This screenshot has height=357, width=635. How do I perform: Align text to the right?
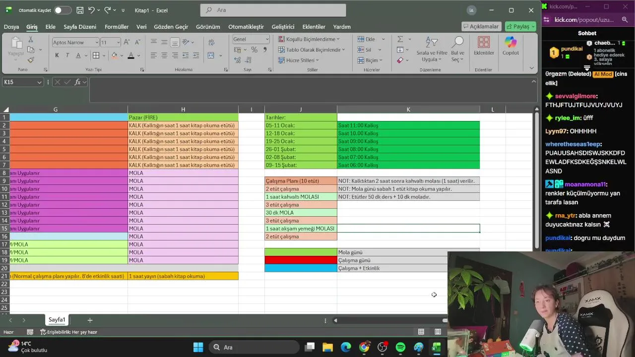point(175,56)
